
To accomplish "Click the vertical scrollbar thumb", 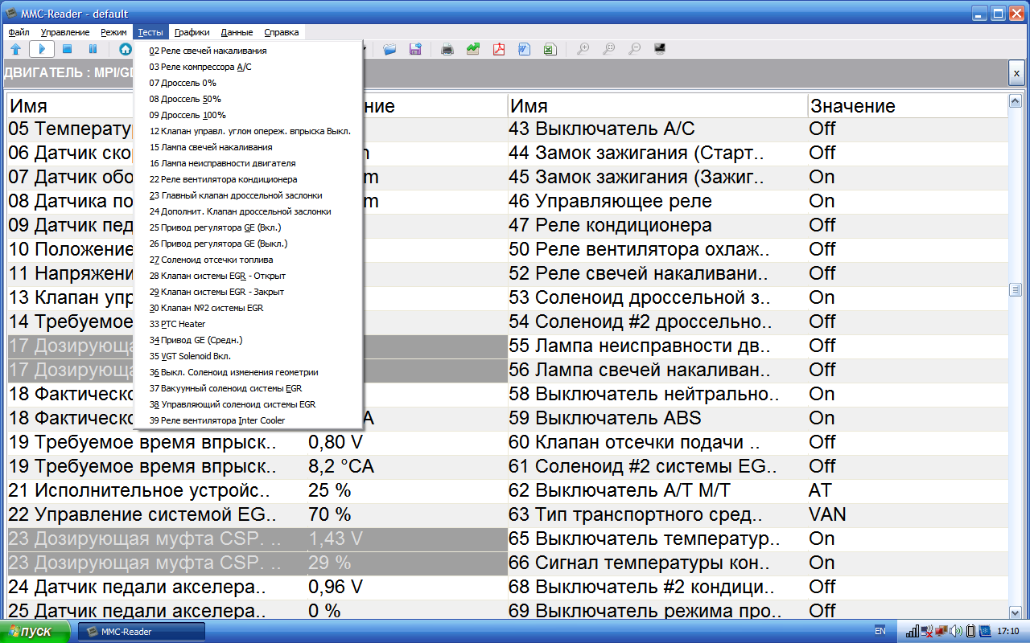I will pos(1016,289).
